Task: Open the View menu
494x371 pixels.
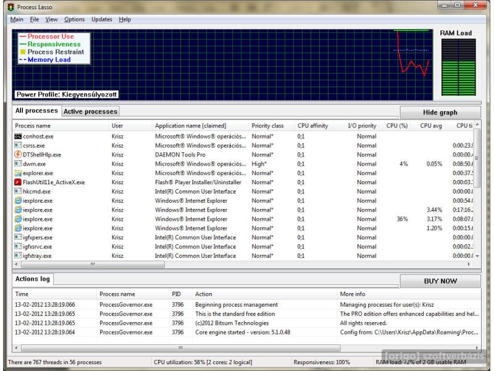Action: [51, 20]
